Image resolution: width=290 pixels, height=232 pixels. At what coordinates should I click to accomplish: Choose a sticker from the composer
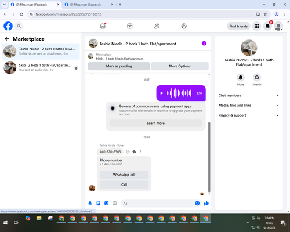106,203
